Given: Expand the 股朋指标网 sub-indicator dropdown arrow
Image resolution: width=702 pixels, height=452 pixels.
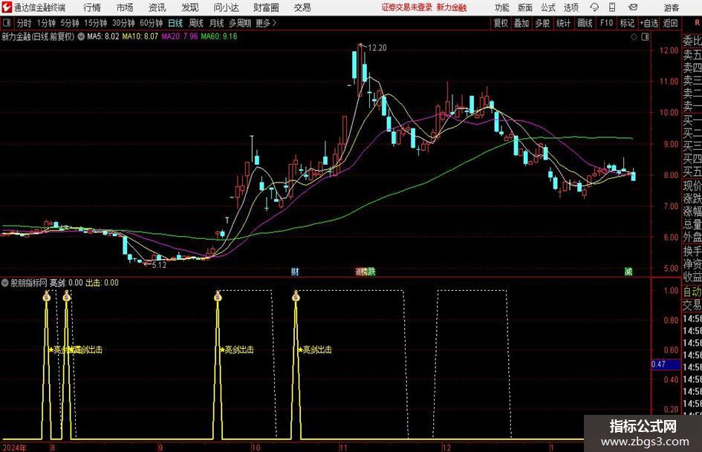Looking at the screenshot, I should (5, 283).
